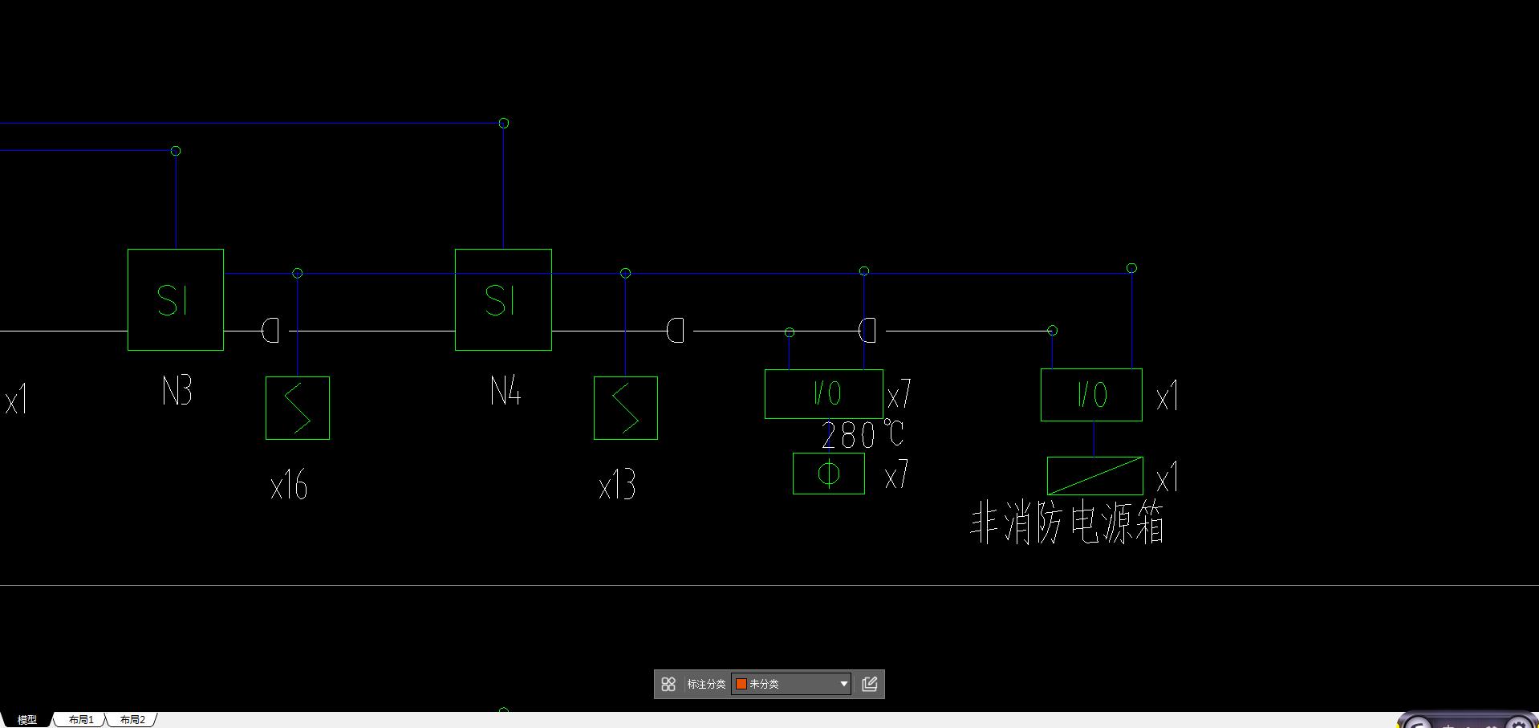Select the I/O module box above 非消防电源箱
This screenshot has height=728, width=1539.
(1091, 395)
